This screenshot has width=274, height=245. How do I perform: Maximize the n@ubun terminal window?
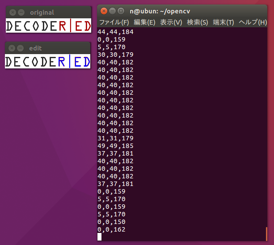pos(121,11)
